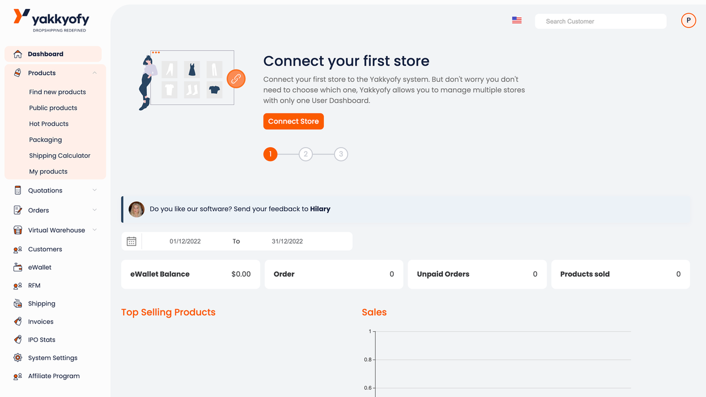This screenshot has width=706, height=397.
Task: Click the orange link icon on illustration
Action: pos(236,79)
